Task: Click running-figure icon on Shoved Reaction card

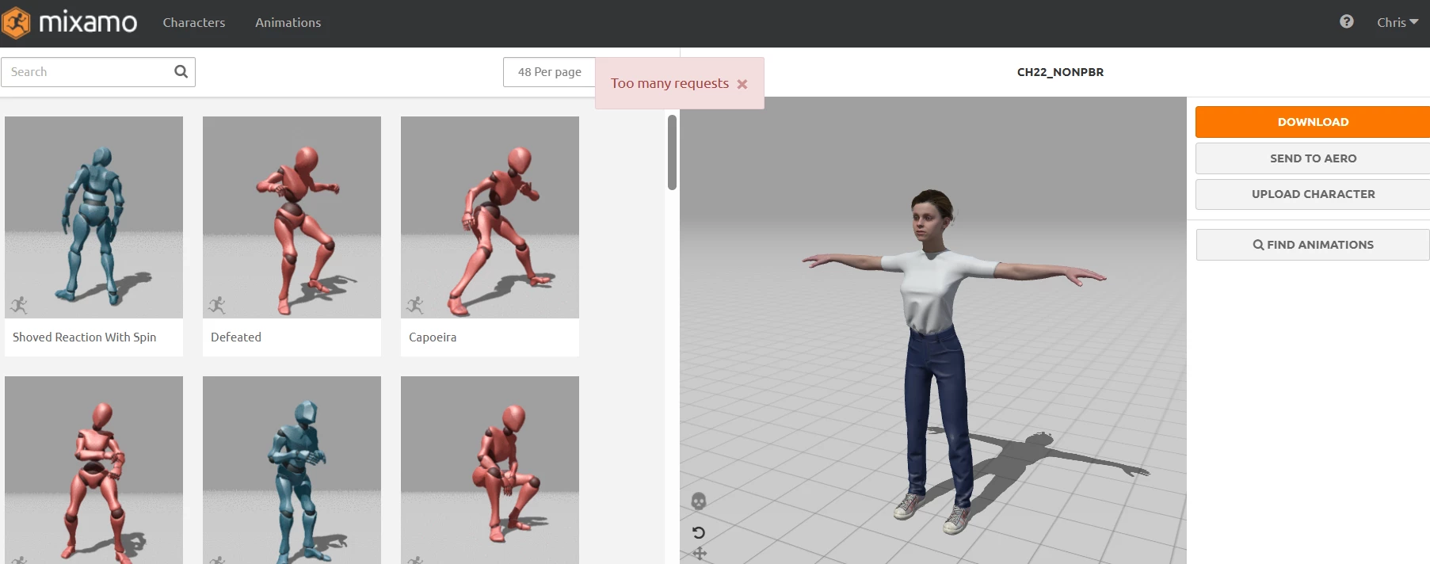Action: click(19, 305)
